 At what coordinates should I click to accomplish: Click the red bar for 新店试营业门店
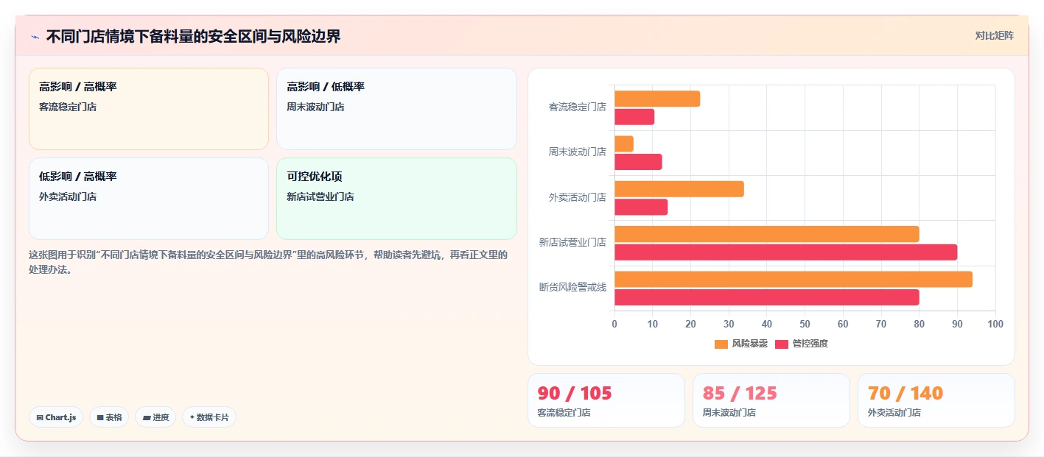coord(786,252)
